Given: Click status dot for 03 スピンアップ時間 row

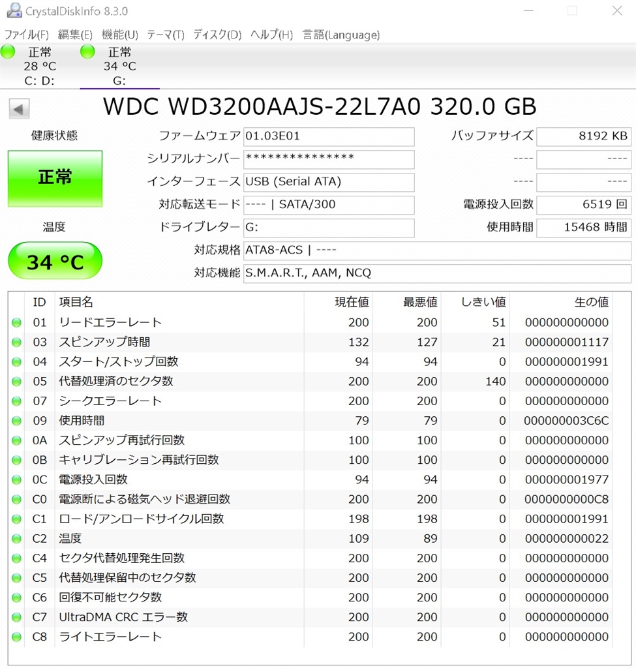Looking at the screenshot, I should (x=16, y=342).
